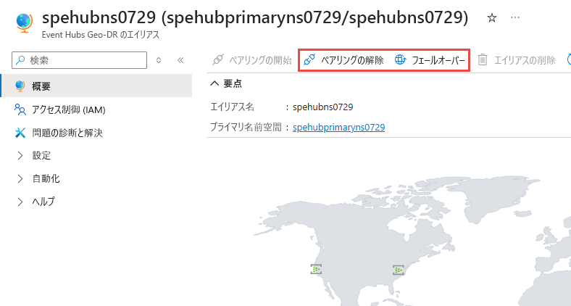571x306 pixels.
Task: Click エイリアスの削除 delete alias button
Action: [516, 60]
